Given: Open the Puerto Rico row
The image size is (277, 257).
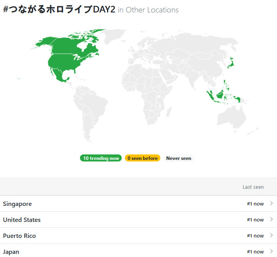Looking at the screenshot, I should 138,236.
